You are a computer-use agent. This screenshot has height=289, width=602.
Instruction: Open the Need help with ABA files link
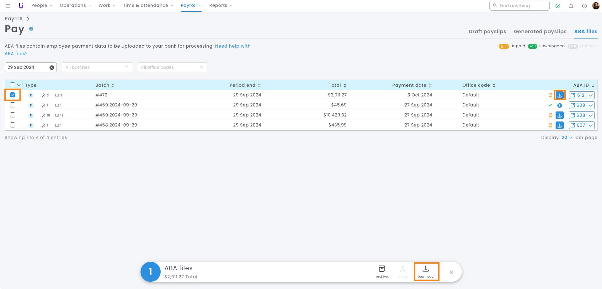tap(232, 46)
